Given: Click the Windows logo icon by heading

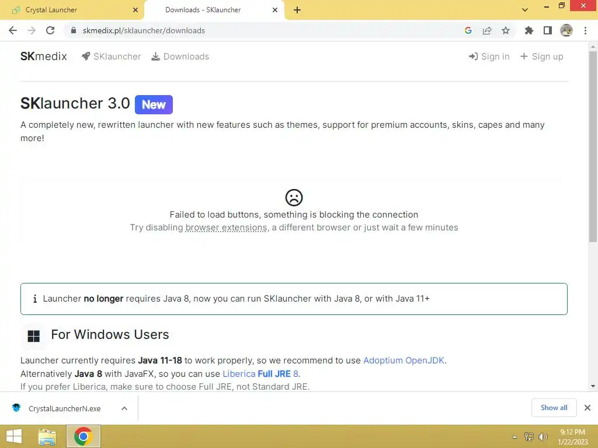Looking at the screenshot, I should point(33,336).
